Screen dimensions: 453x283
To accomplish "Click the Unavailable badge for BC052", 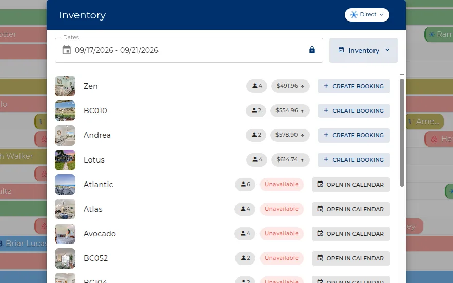I will tap(282, 258).
